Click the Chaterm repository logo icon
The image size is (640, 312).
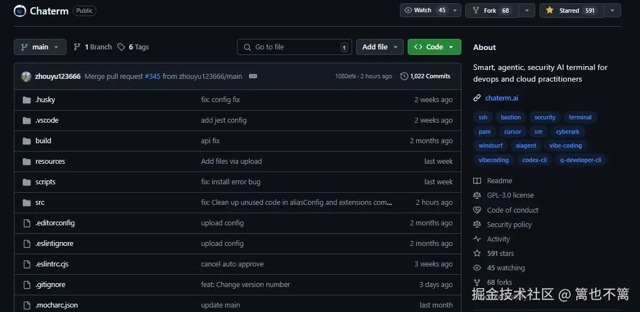[20, 11]
